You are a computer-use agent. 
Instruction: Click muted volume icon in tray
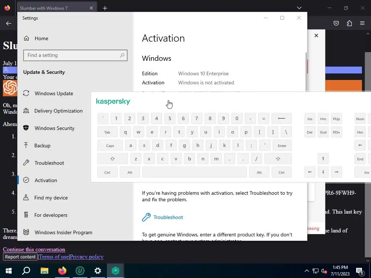pos(324,271)
